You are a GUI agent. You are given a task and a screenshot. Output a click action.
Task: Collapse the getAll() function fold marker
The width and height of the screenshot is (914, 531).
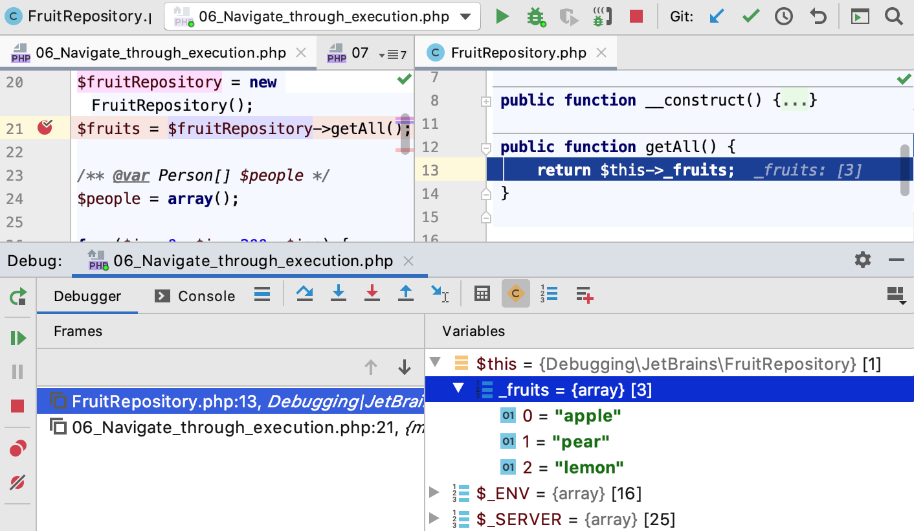click(485, 149)
